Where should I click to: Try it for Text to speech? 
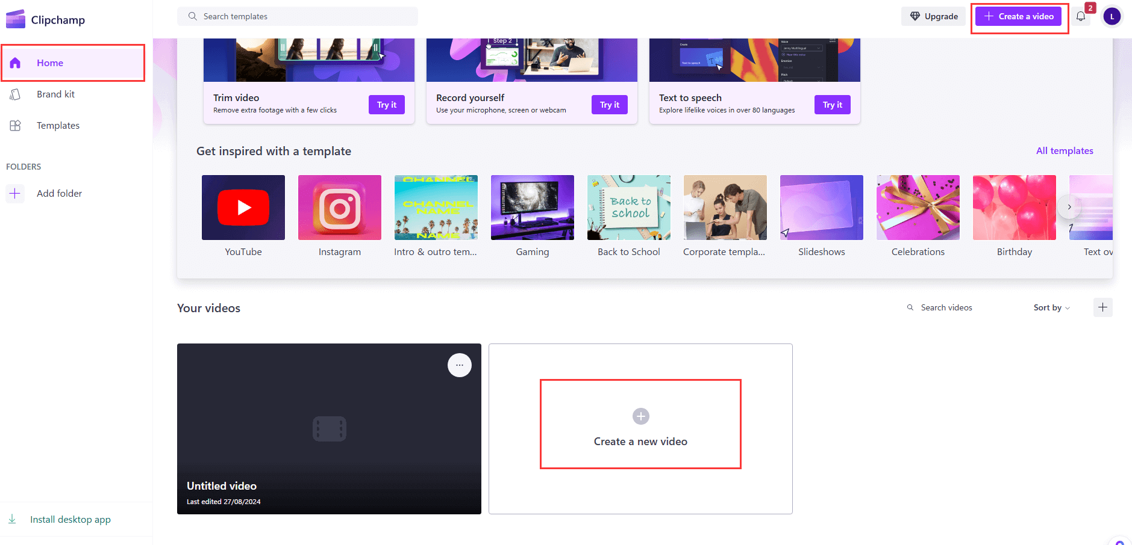[832, 105]
